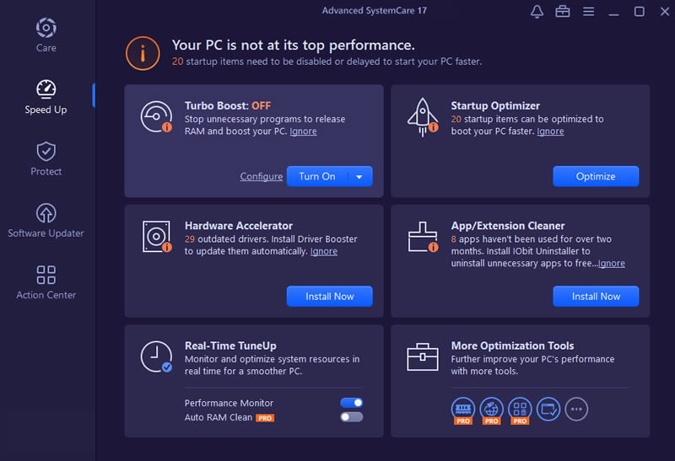Enable the Auto RAM Clean switch
Viewport: 675px width, 461px height.
pyautogui.click(x=352, y=416)
